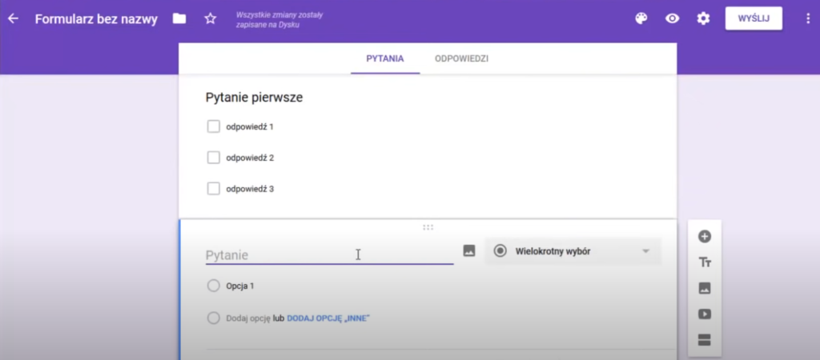This screenshot has width=820, height=360.
Task: Open the three-dot more options menu
Action: [x=809, y=19]
